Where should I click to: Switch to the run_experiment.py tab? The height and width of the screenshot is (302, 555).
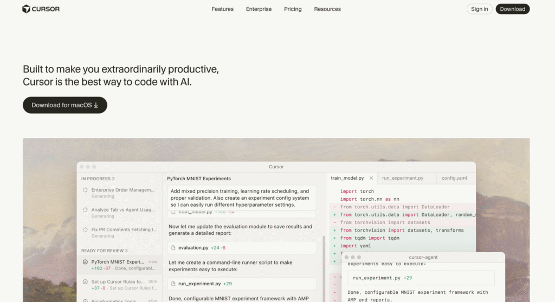coord(402,178)
